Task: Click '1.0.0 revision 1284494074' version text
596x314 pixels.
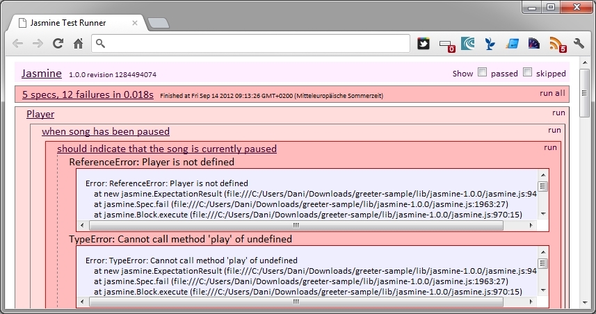Action: (113, 74)
